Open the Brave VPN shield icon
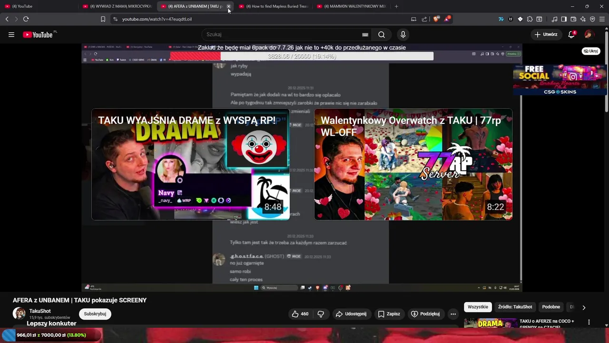The image size is (609, 343). 592,19
